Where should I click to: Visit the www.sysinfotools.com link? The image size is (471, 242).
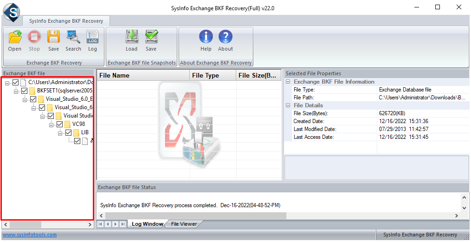point(30,235)
